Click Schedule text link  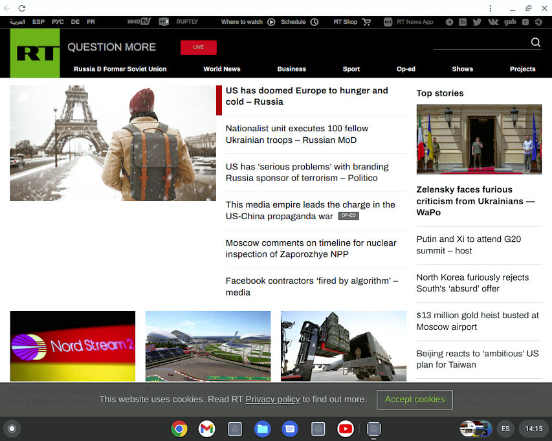click(293, 22)
